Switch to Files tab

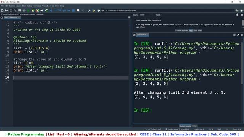[200, 30]
